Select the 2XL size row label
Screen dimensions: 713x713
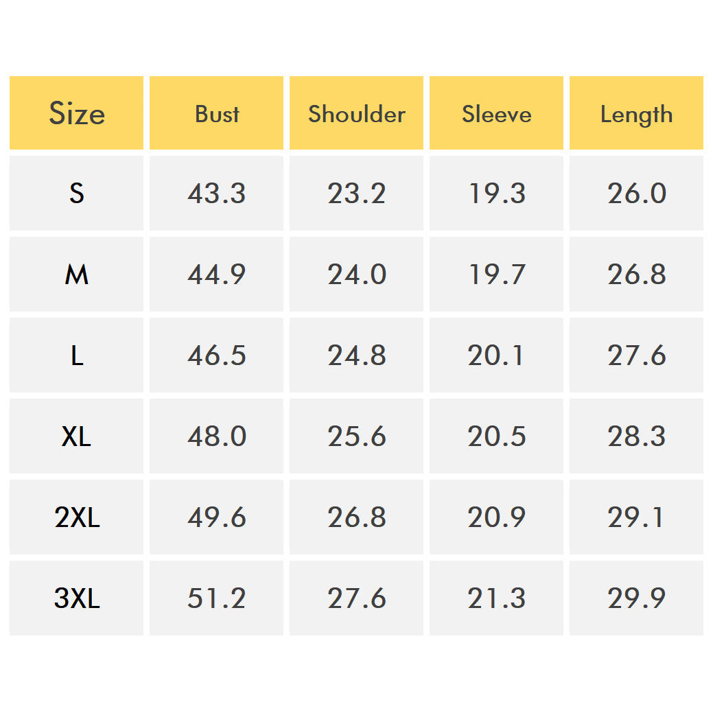(x=76, y=517)
